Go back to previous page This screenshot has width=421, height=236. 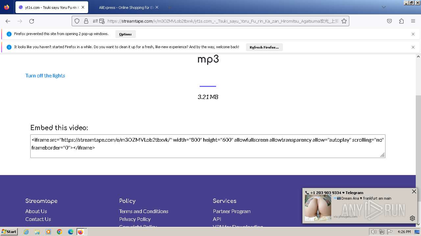point(8,21)
